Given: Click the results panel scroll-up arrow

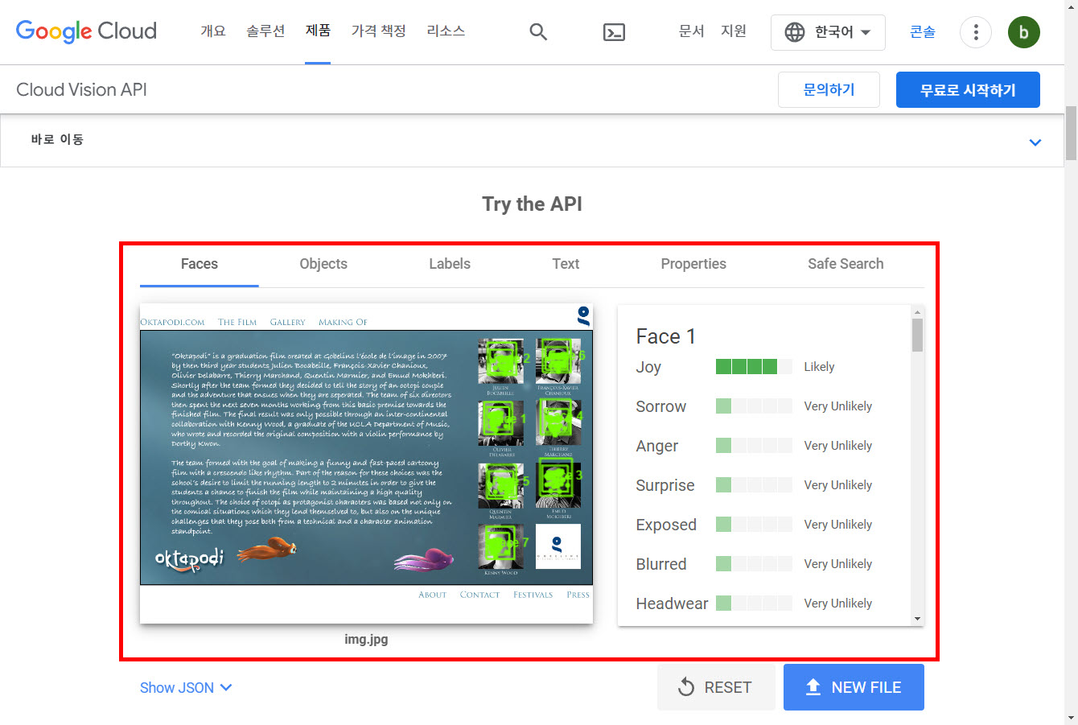Looking at the screenshot, I should coord(917,312).
